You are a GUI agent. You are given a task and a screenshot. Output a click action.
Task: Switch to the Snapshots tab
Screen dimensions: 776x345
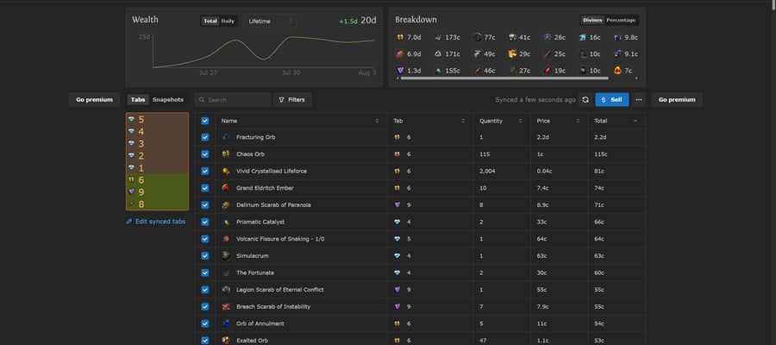[x=168, y=99]
